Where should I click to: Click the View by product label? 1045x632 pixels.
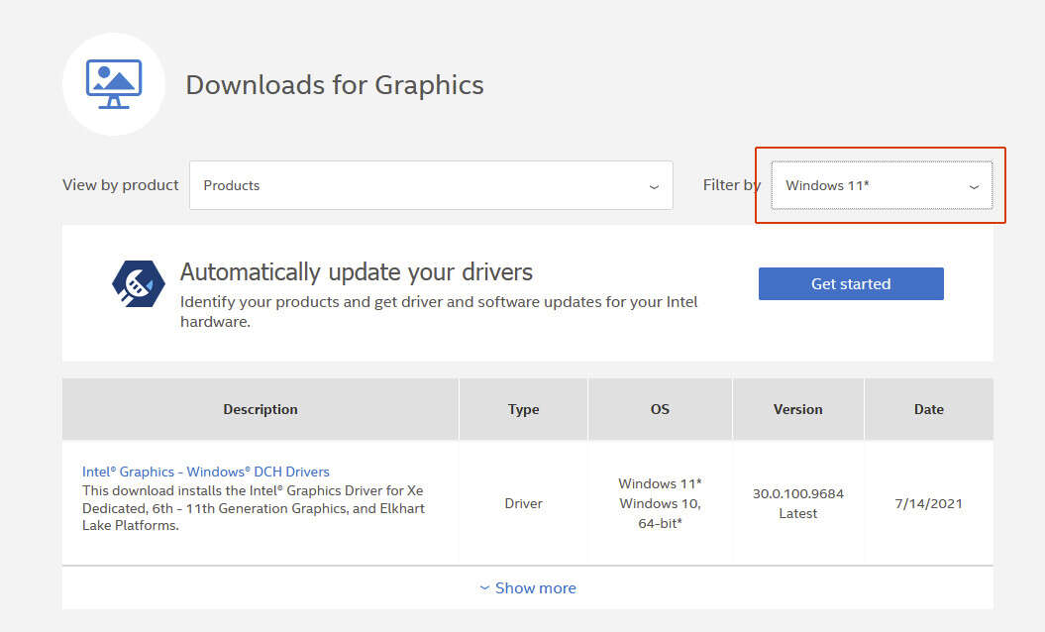[x=121, y=185]
